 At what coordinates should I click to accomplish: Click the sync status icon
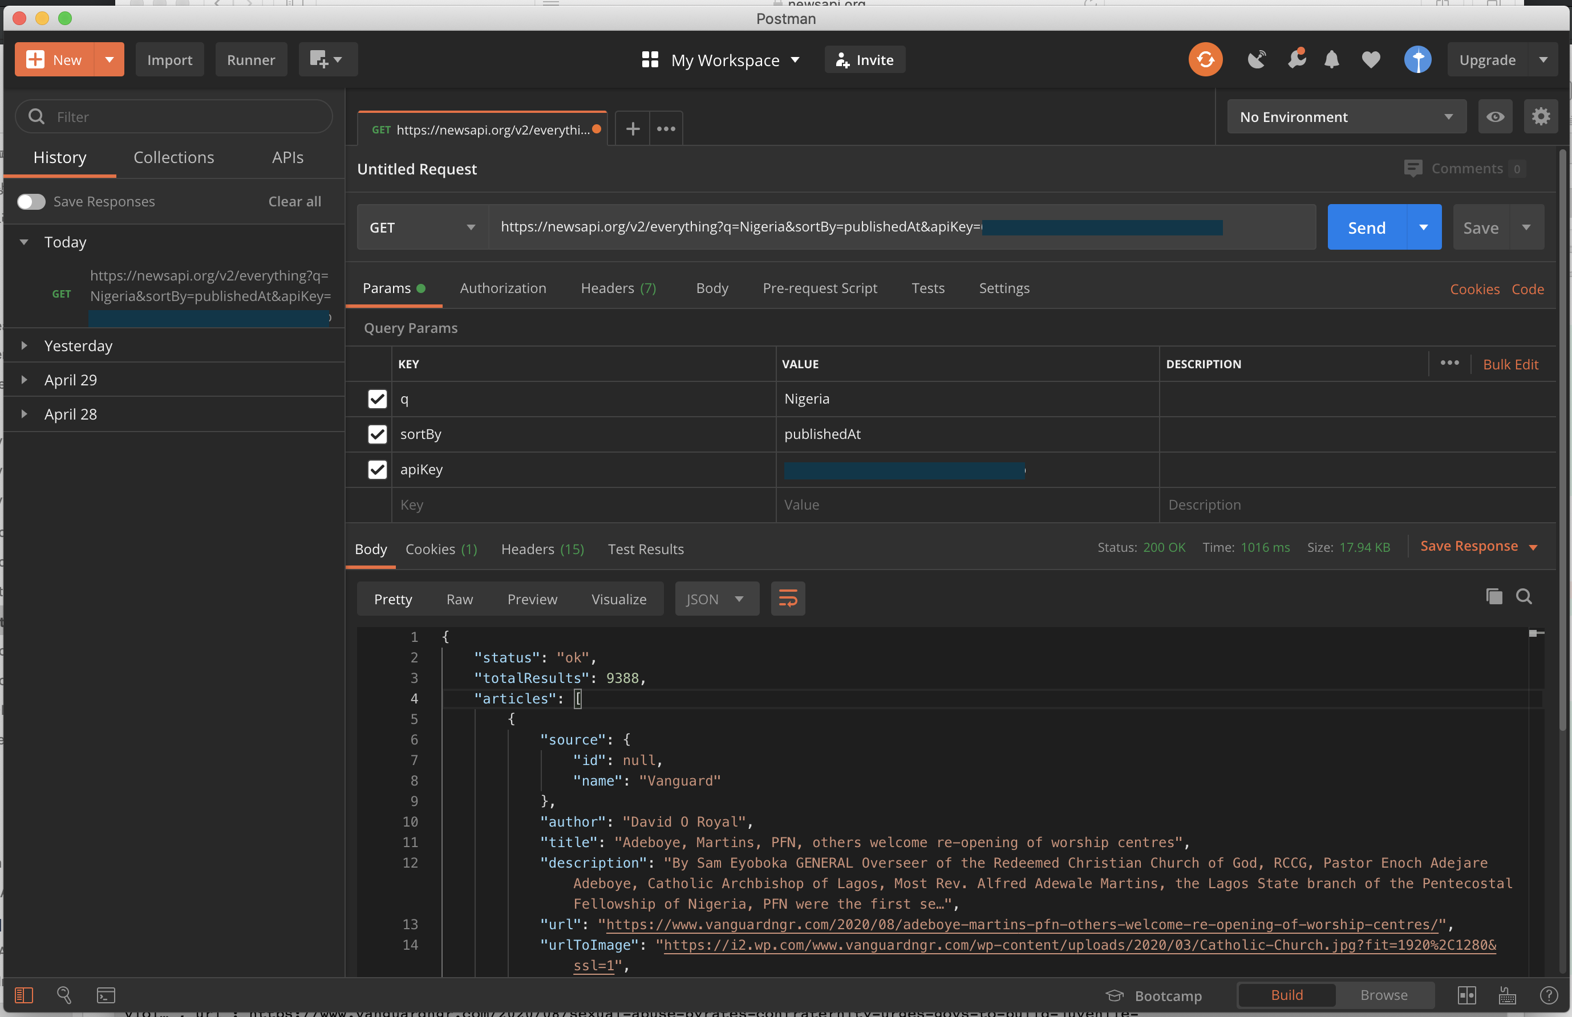1205,59
